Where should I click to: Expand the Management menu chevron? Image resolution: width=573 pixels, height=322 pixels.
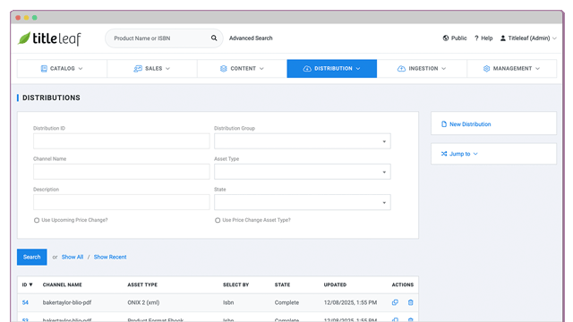click(537, 69)
